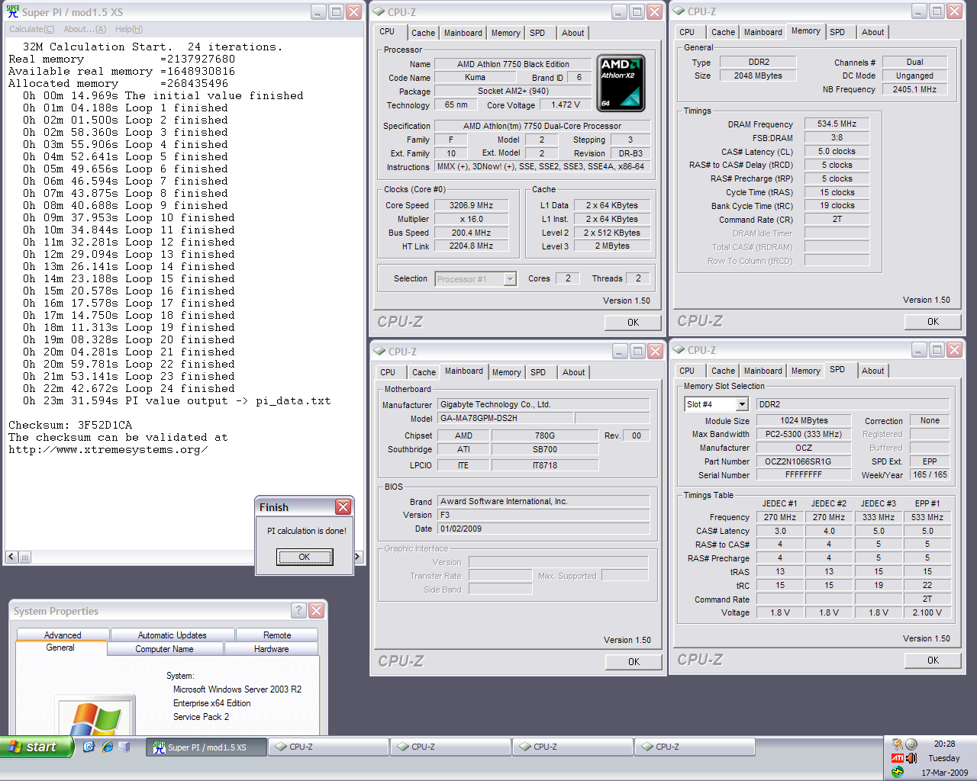
Task: Switch to About tab in CPU-Z Mainboard window
Action: tap(574, 372)
